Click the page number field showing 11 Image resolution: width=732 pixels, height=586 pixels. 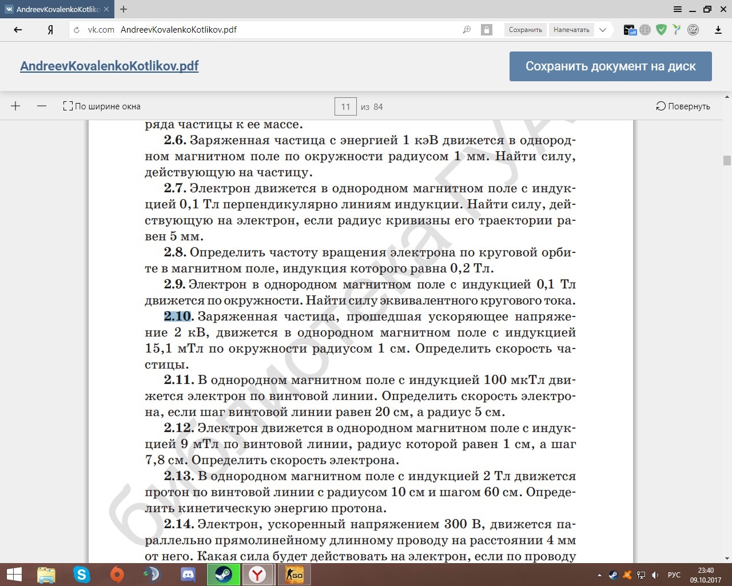tap(345, 106)
